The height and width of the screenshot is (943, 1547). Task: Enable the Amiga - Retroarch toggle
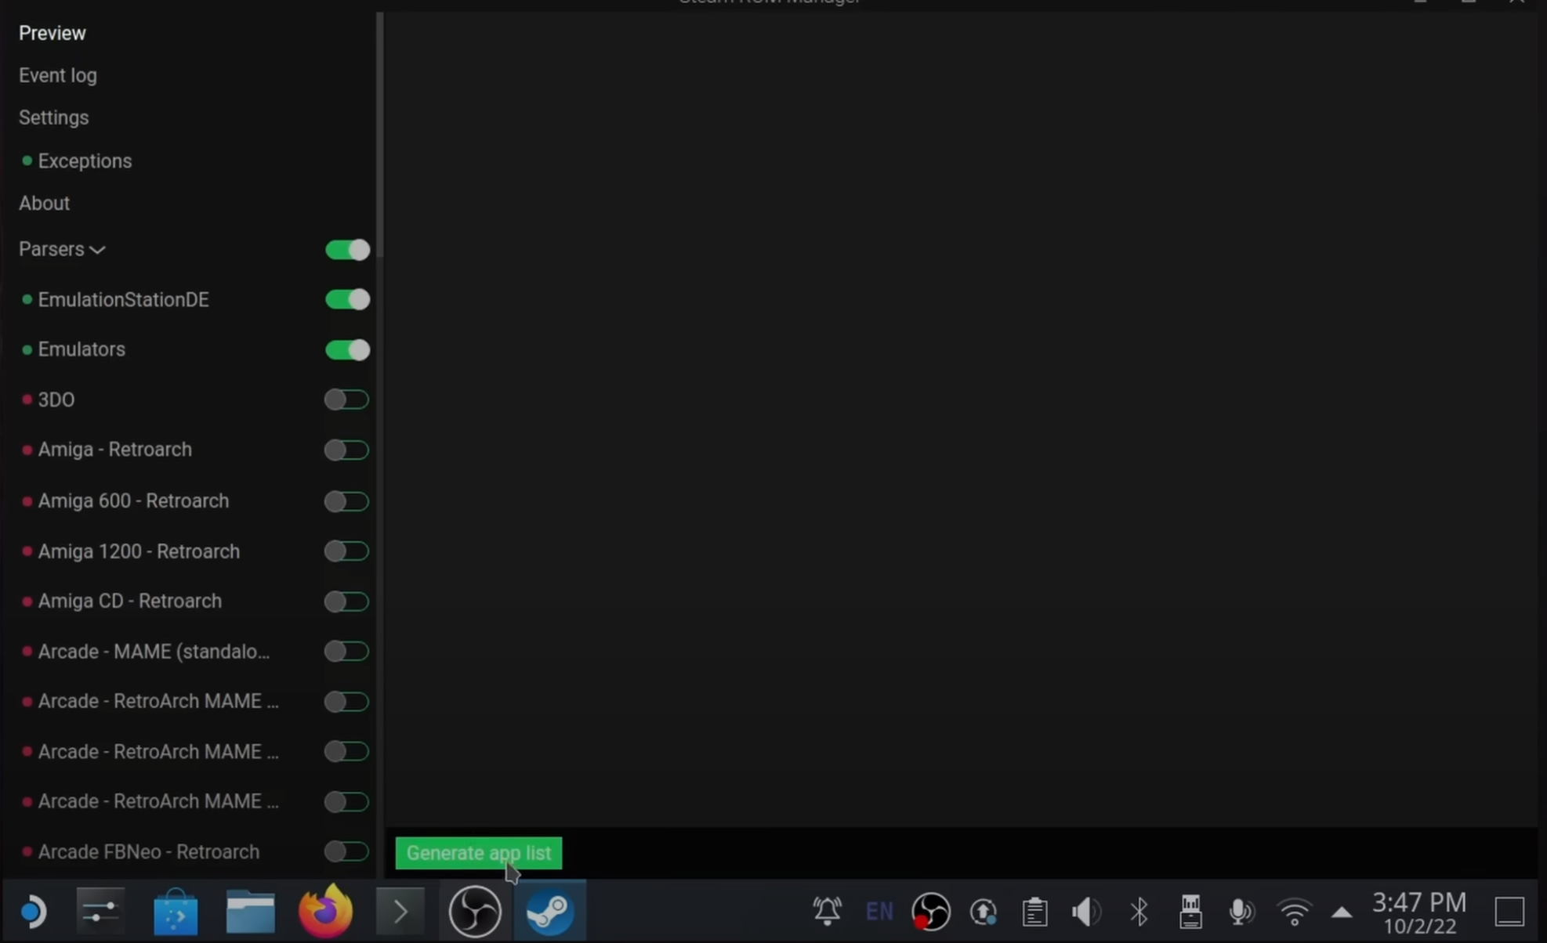346,450
